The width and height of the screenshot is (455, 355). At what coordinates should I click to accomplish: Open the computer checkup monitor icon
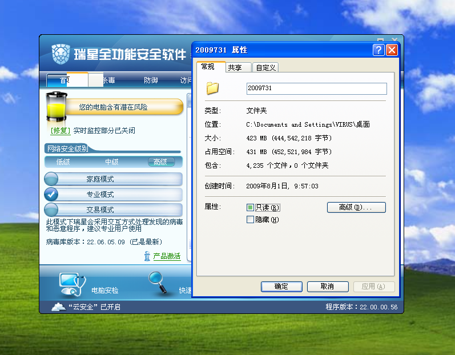pos(72,284)
